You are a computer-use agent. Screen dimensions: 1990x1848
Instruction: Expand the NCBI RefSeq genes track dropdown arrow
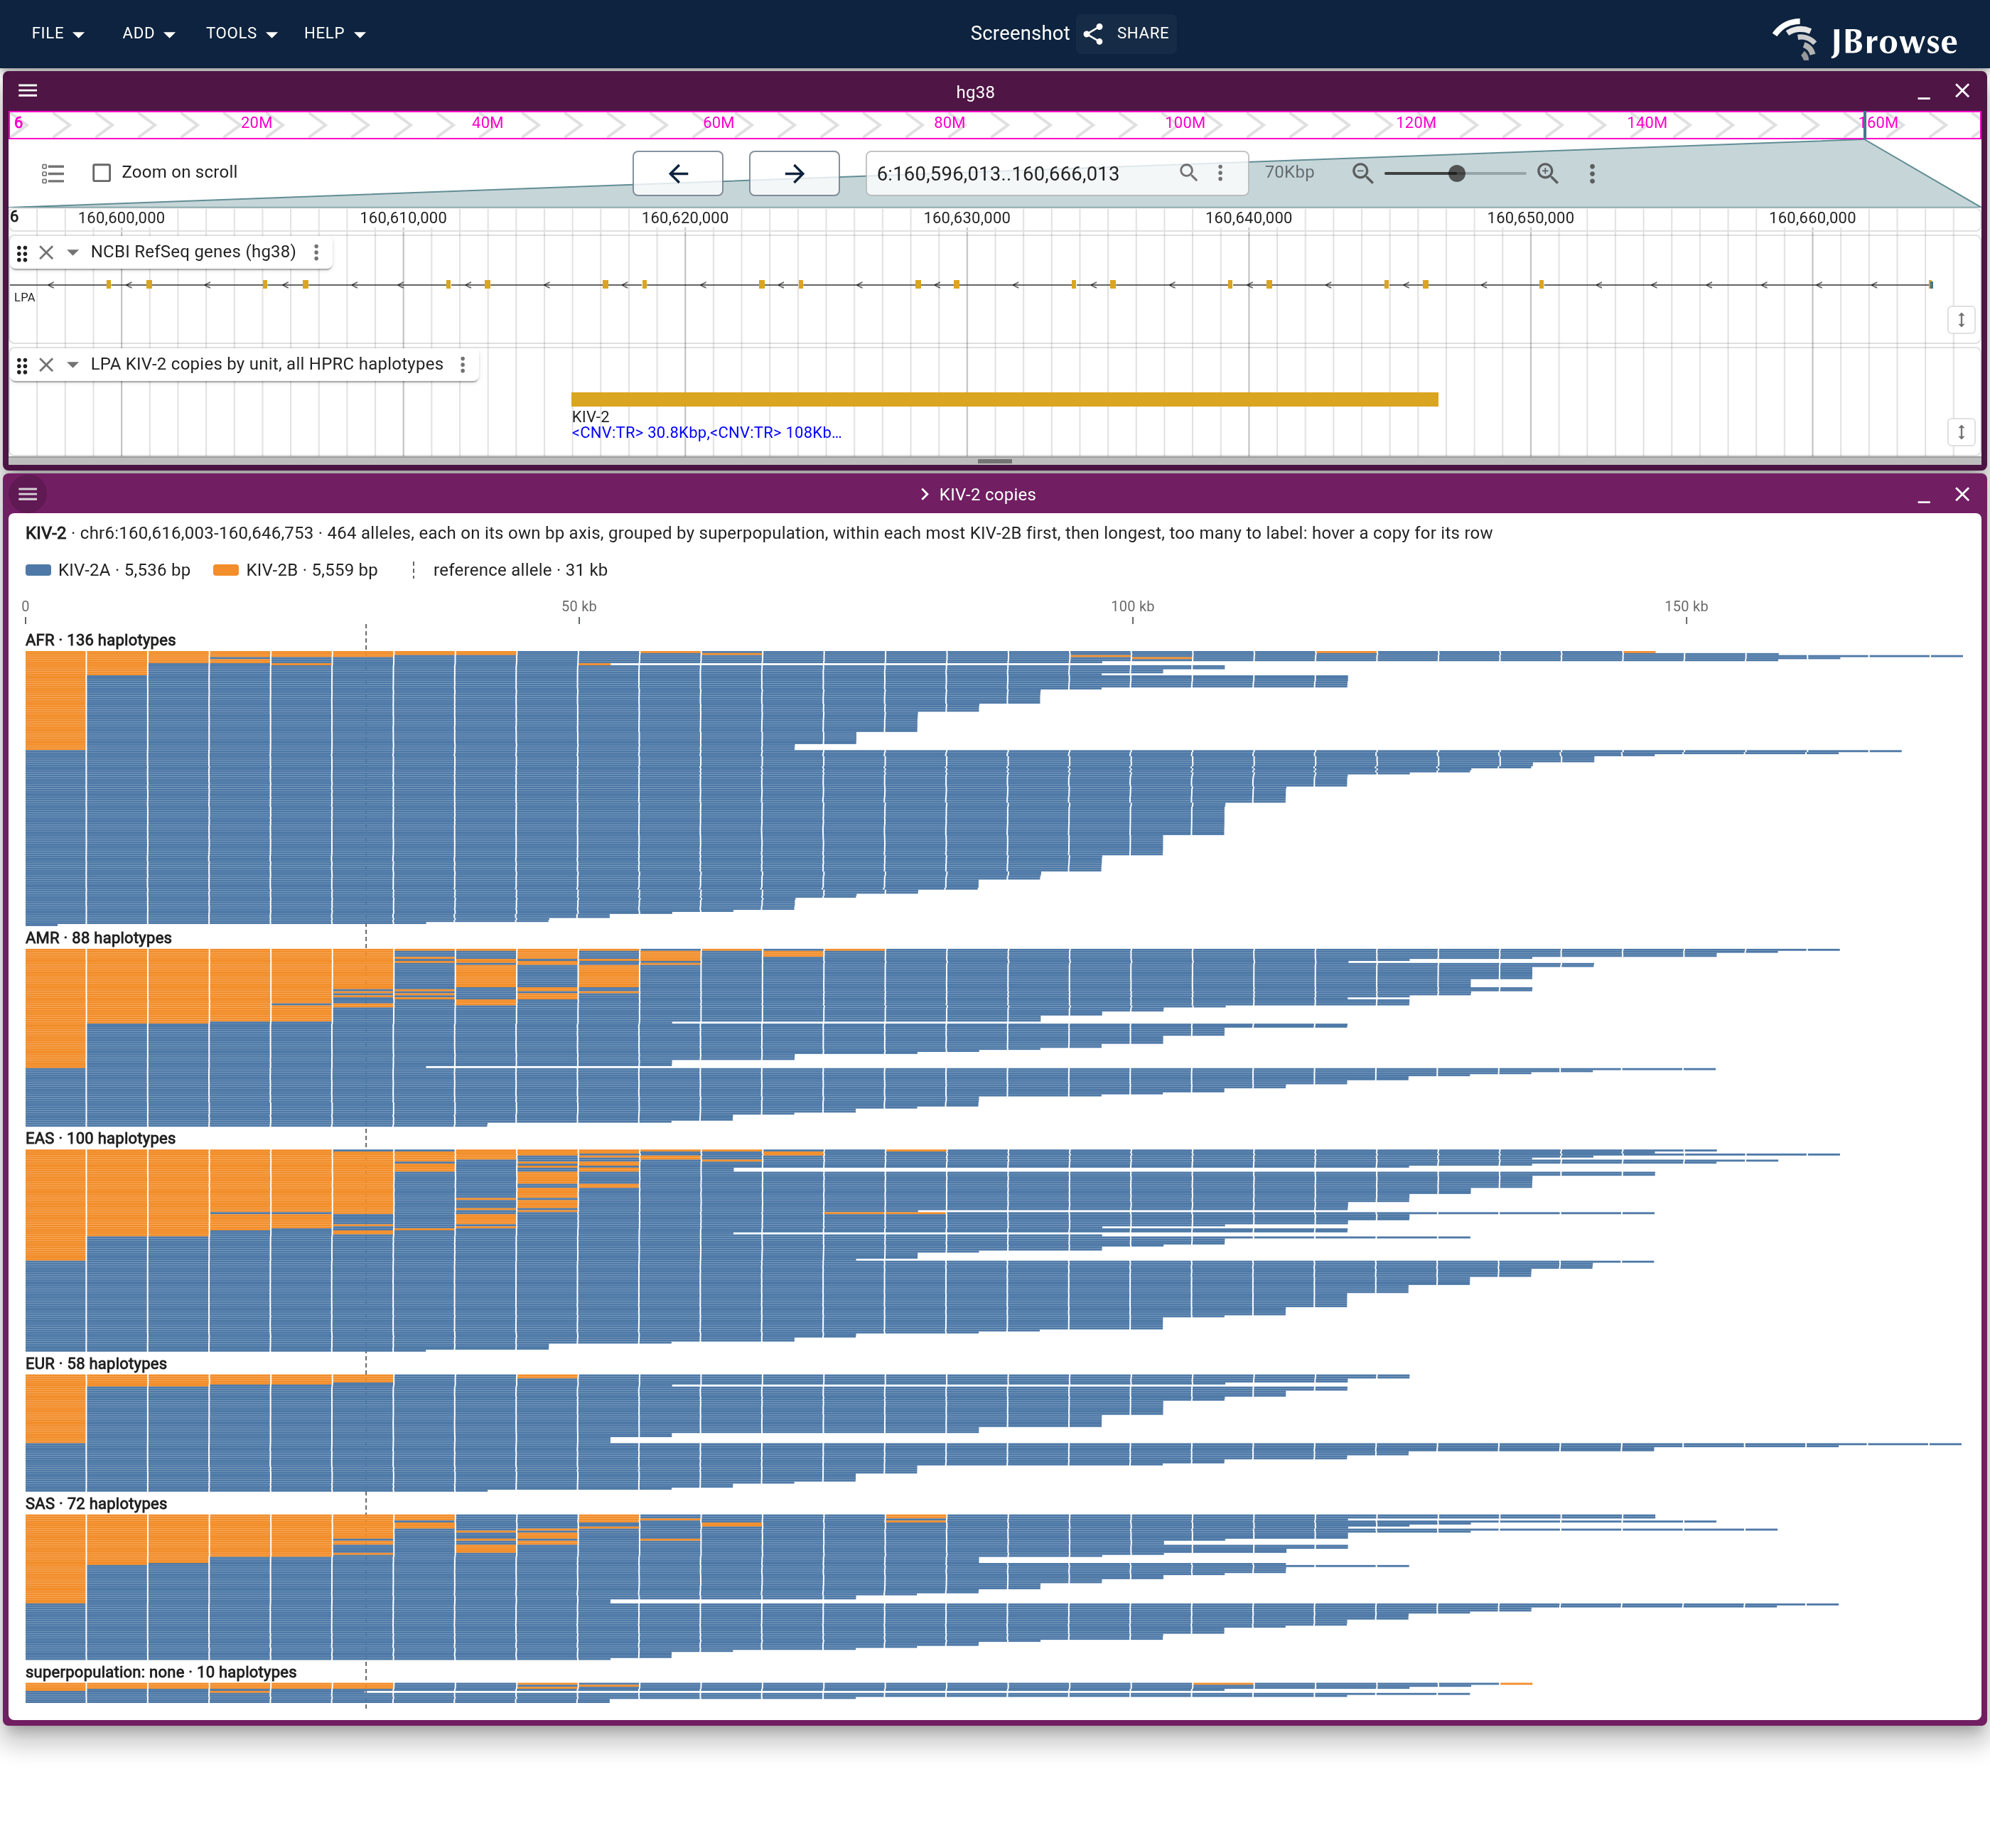tap(72, 252)
